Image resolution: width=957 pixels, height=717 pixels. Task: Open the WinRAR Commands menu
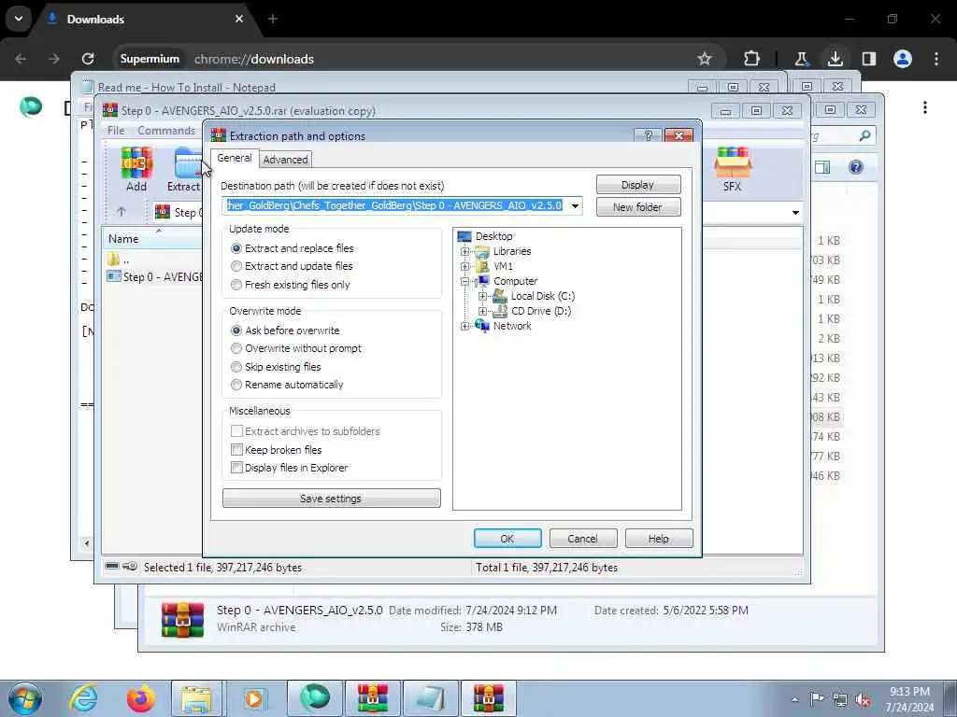[x=166, y=131]
